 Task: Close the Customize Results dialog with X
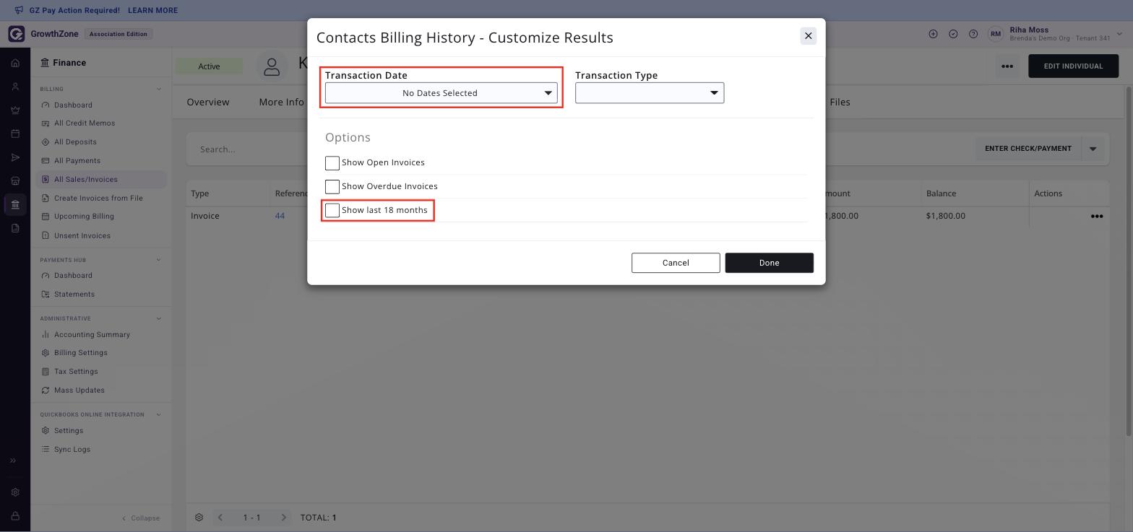pyautogui.click(x=808, y=36)
